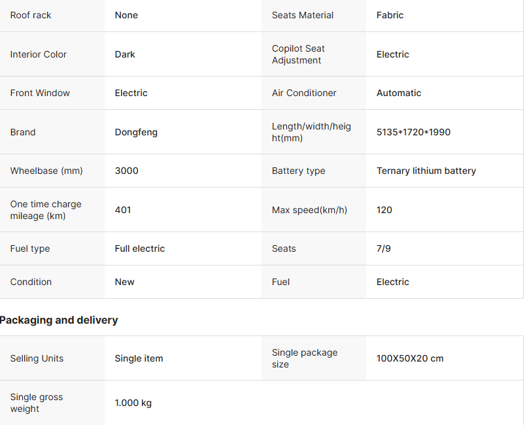
Task: Select the '100X50X20 cm' package size value
Action: pyautogui.click(x=410, y=358)
